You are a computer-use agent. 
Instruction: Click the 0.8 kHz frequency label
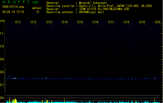point(2,72)
